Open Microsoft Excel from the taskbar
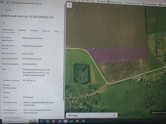Screen dimensions: 166x124 83,121
